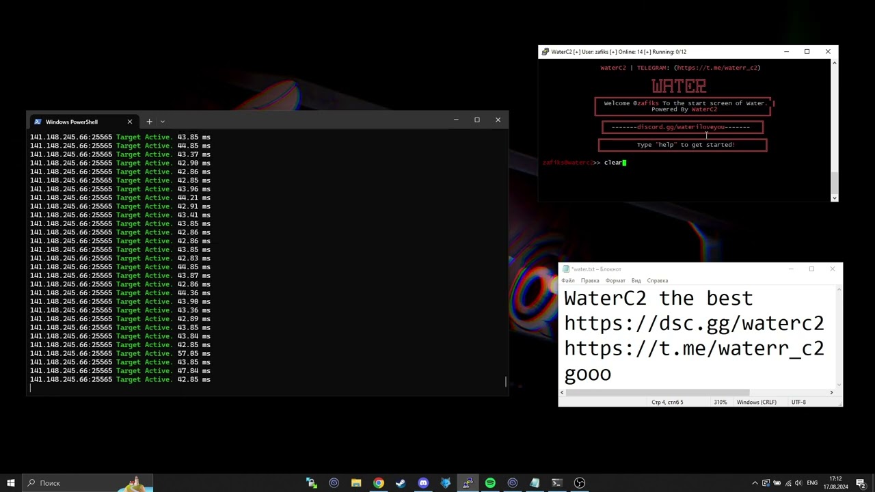This screenshot has height=492, width=875.
Task: Click the Notepad icon in water.txt title bar
Action: 565,269
